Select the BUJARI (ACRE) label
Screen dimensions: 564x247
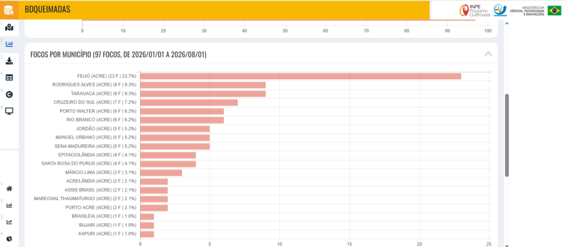[108, 225]
